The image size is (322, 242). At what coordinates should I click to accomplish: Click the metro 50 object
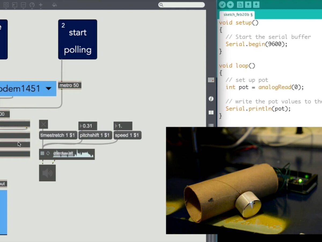coord(69,85)
